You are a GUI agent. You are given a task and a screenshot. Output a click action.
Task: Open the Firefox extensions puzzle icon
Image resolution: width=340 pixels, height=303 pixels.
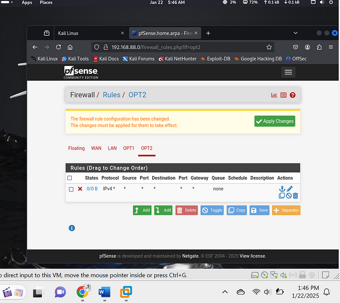coord(319,47)
